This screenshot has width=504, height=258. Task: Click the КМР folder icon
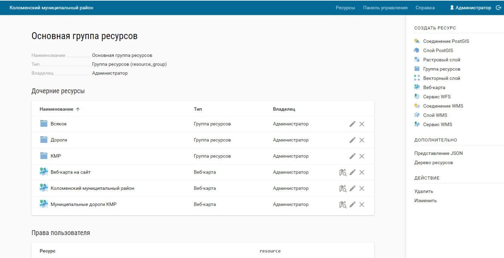(43, 156)
